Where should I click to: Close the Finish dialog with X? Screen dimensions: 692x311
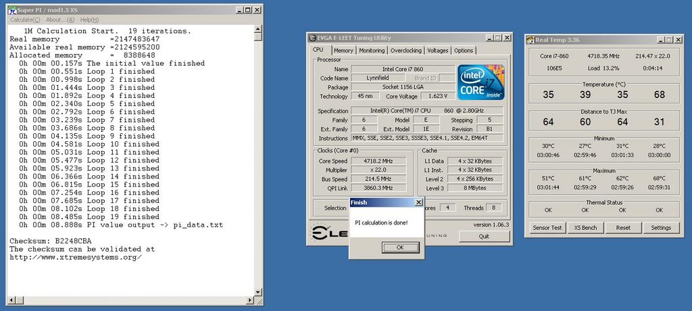pyautogui.click(x=418, y=202)
